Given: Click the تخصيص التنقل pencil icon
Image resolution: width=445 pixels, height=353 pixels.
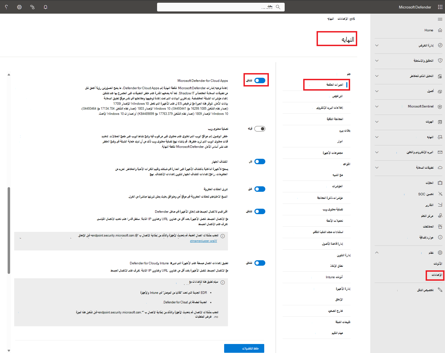Looking at the screenshot, I should (440, 290).
